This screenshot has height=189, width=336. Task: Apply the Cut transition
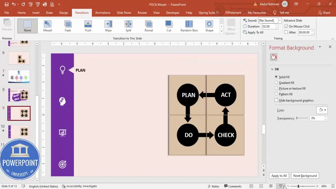point(169,26)
